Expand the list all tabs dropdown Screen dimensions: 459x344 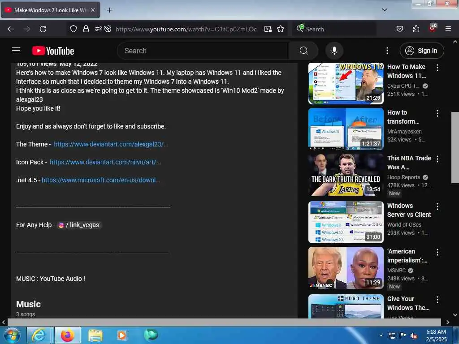[x=385, y=10]
